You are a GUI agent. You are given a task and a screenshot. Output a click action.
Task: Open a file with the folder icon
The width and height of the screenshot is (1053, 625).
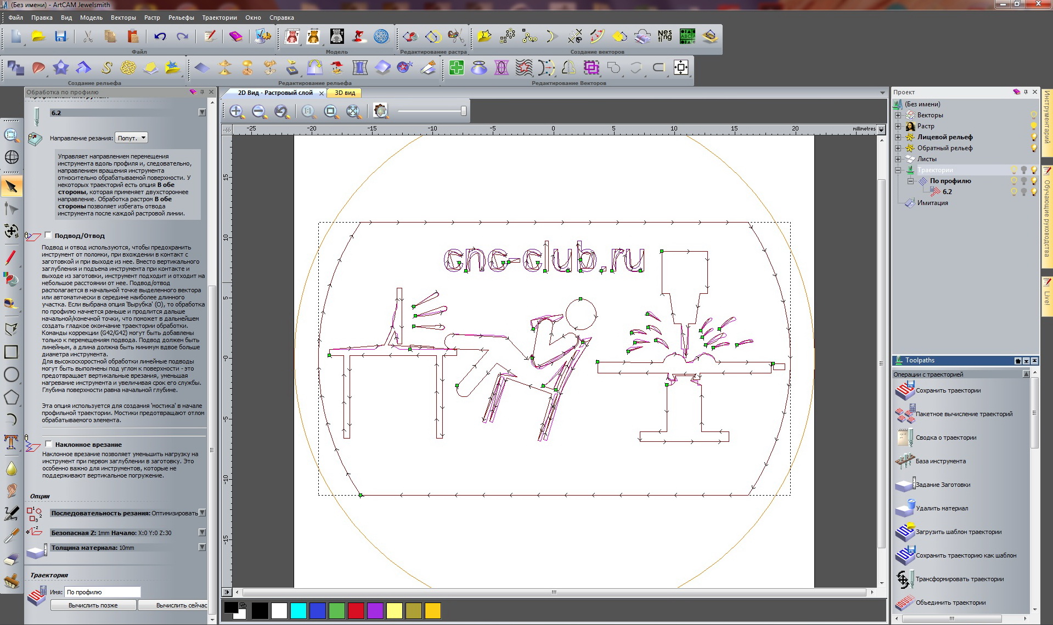[38, 37]
